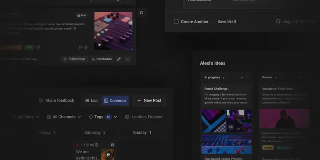Open the Saturday post video thumbnail
Screen dimensions: 320x160
(x=107, y=155)
